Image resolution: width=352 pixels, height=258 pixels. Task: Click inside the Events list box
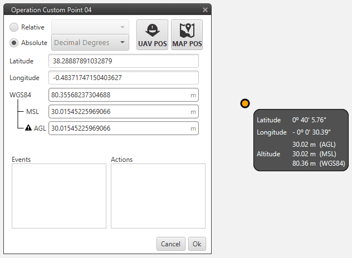coord(59,196)
